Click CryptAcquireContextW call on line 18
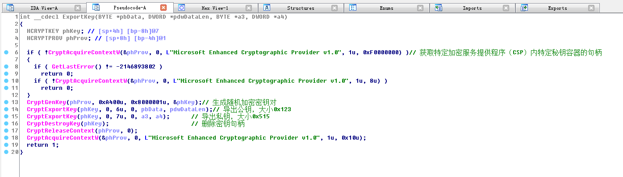 [63, 138]
